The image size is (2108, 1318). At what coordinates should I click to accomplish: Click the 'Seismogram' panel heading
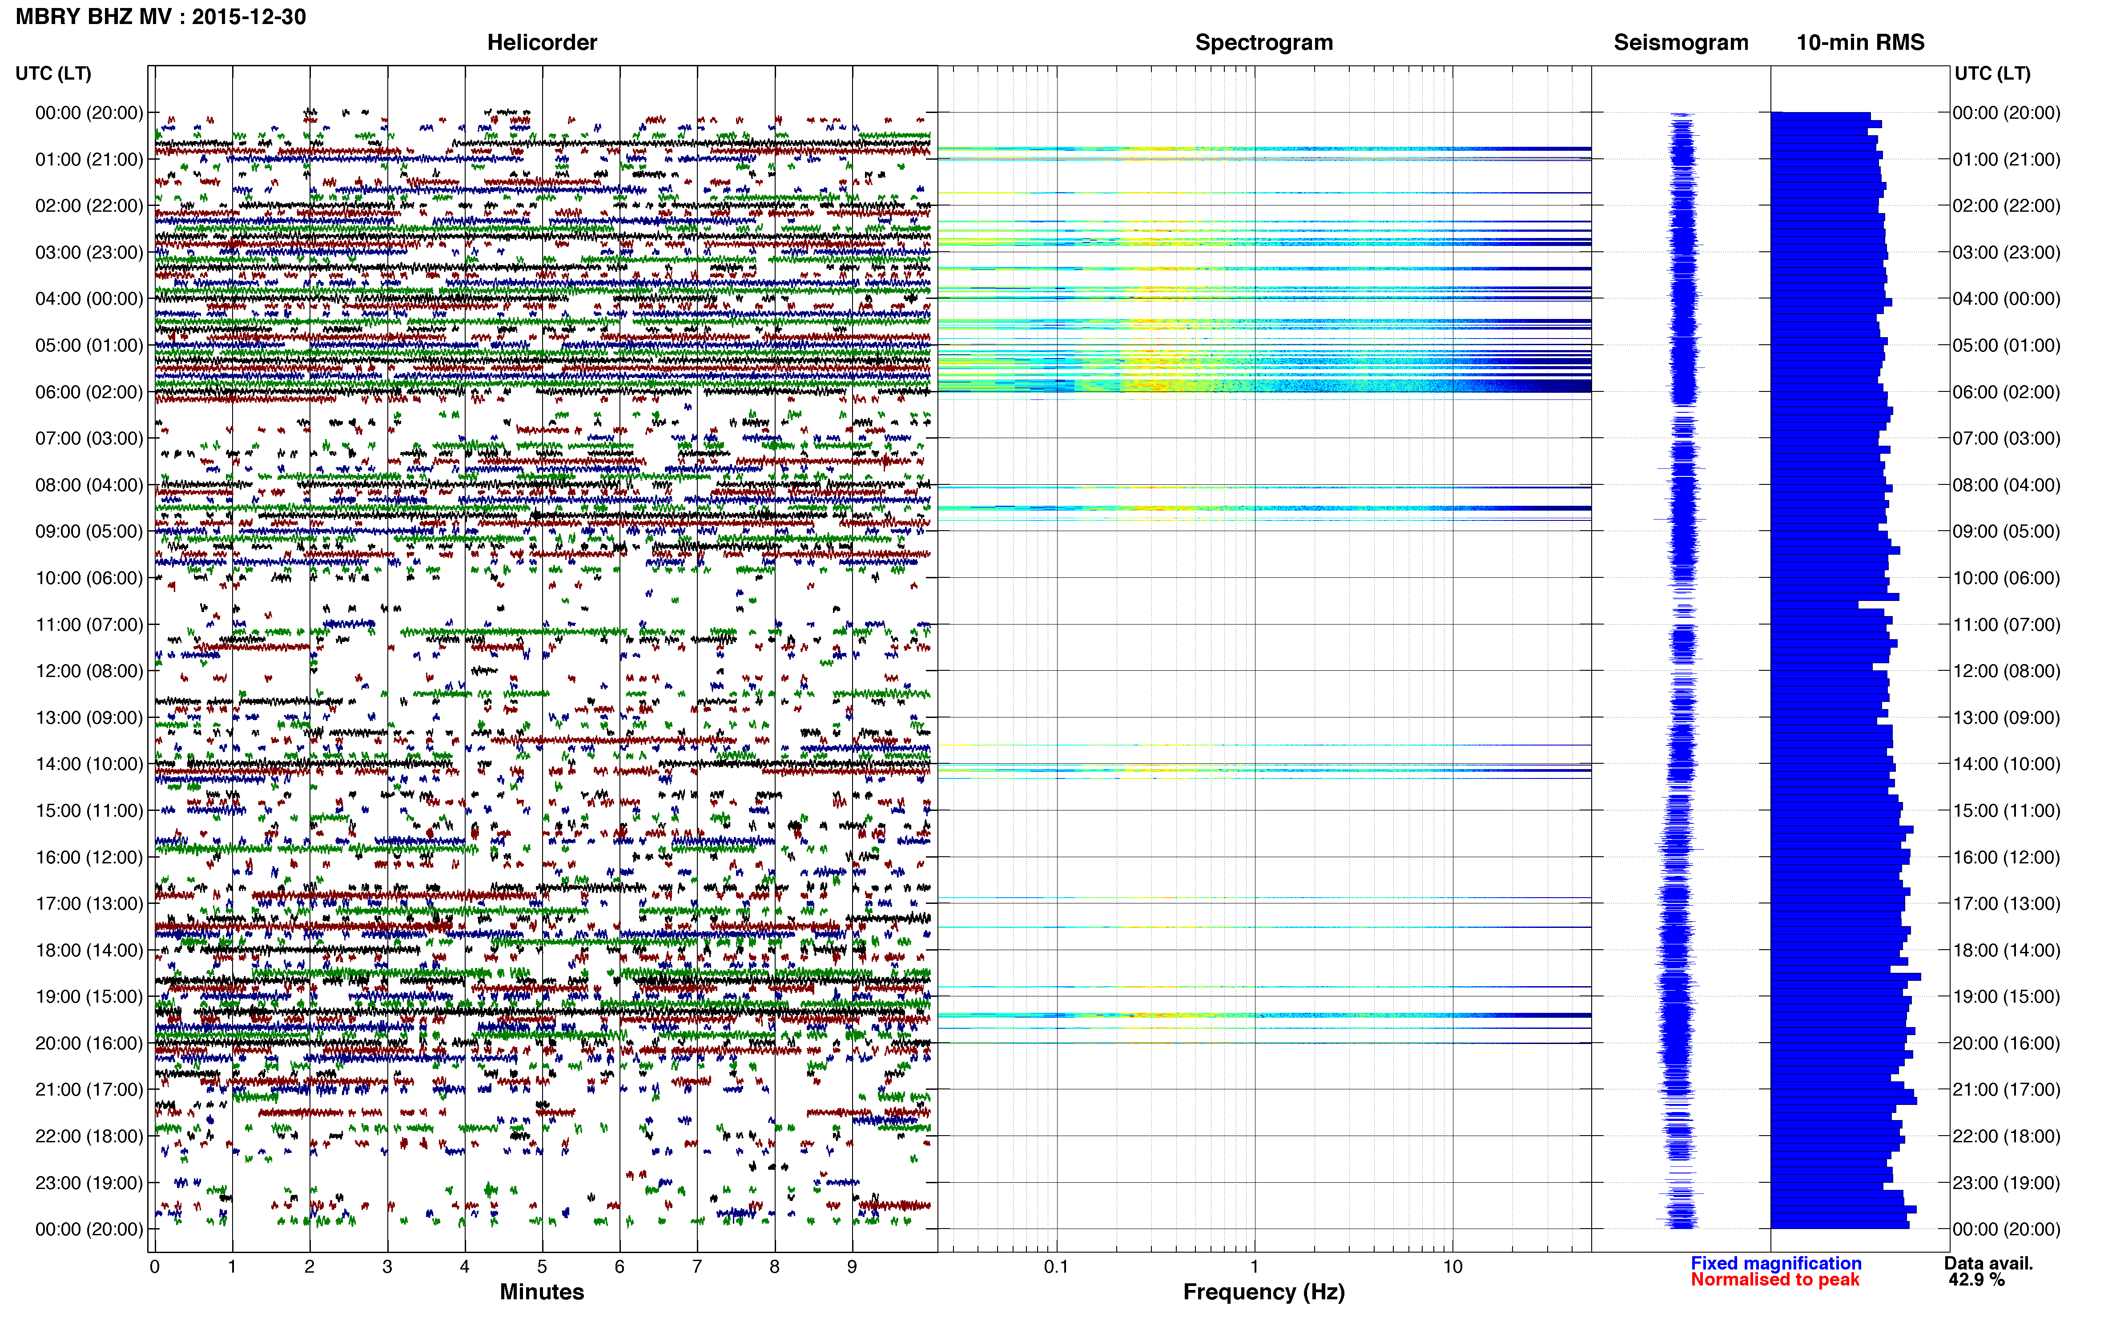[x=1681, y=42]
